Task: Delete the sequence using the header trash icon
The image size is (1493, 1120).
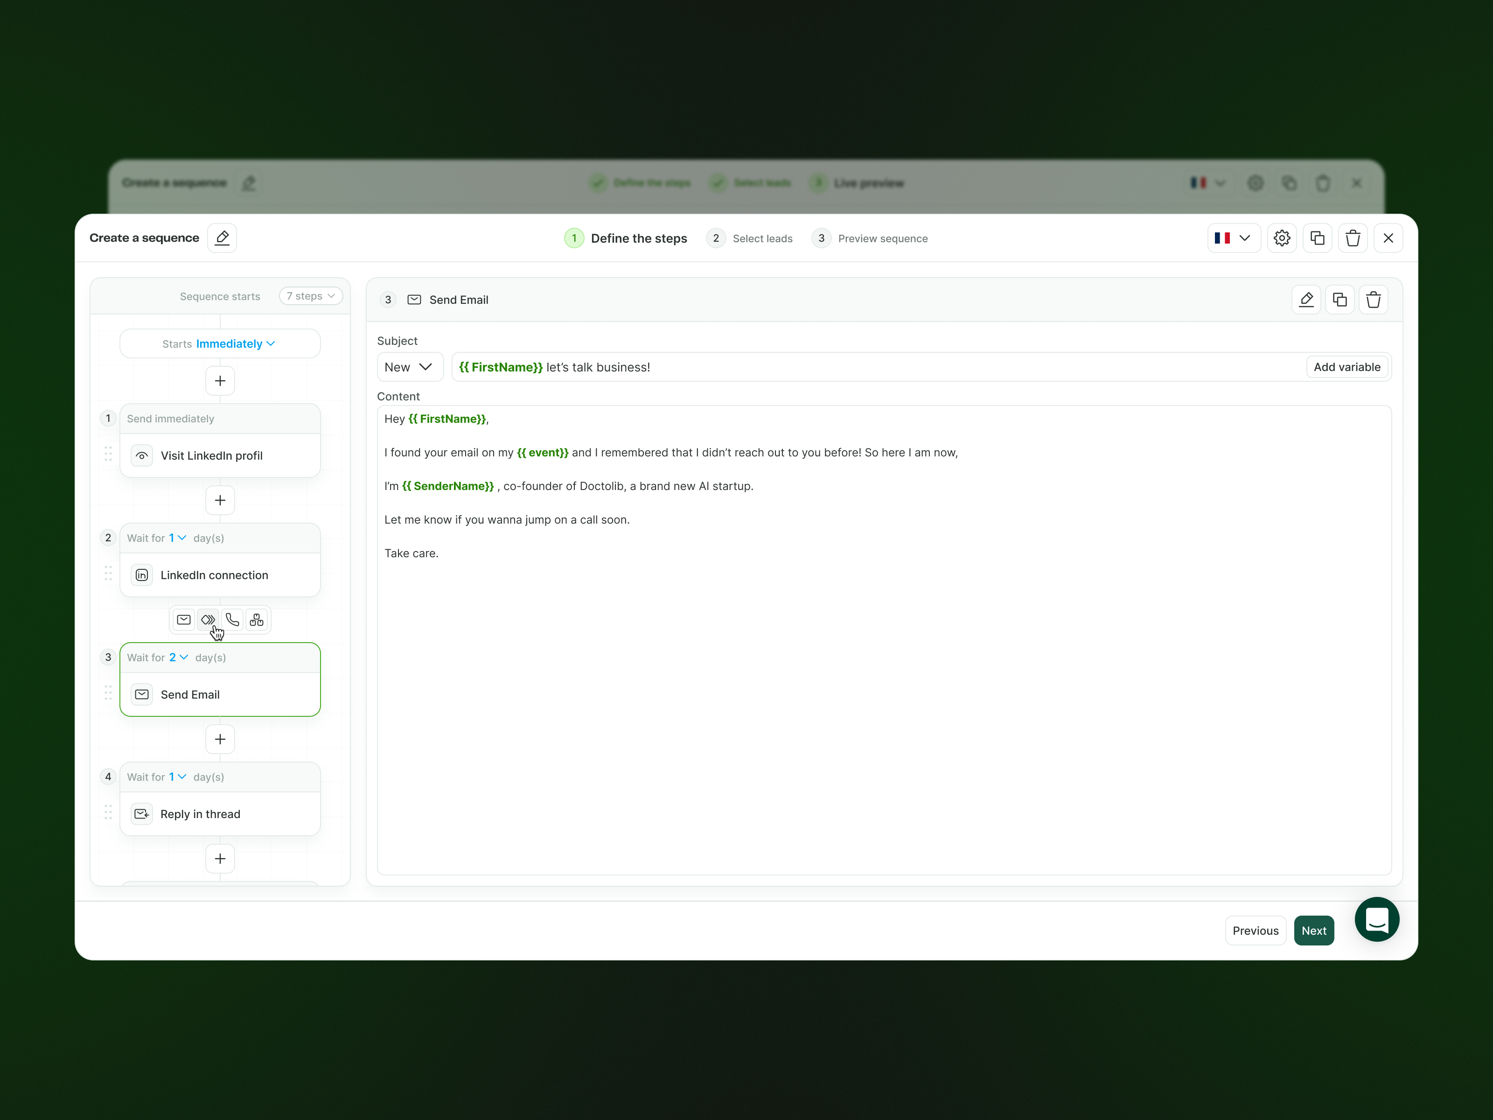Action: pyautogui.click(x=1352, y=238)
